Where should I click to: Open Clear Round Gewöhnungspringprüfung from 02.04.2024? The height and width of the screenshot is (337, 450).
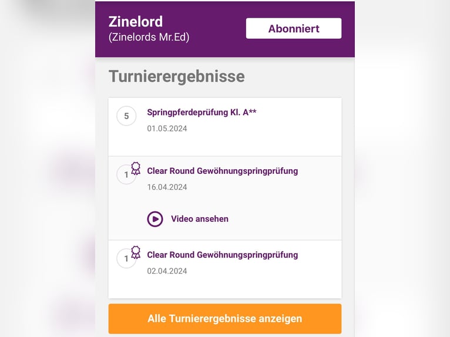pyautogui.click(x=223, y=255)
